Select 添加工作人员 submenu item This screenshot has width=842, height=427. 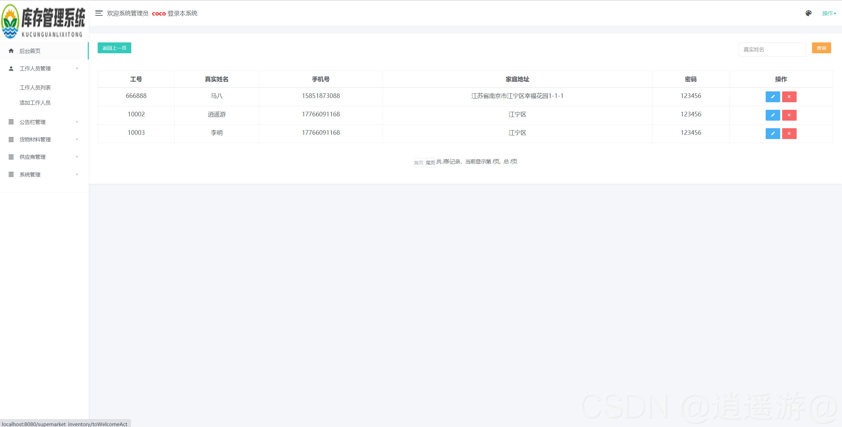(35, 103)
